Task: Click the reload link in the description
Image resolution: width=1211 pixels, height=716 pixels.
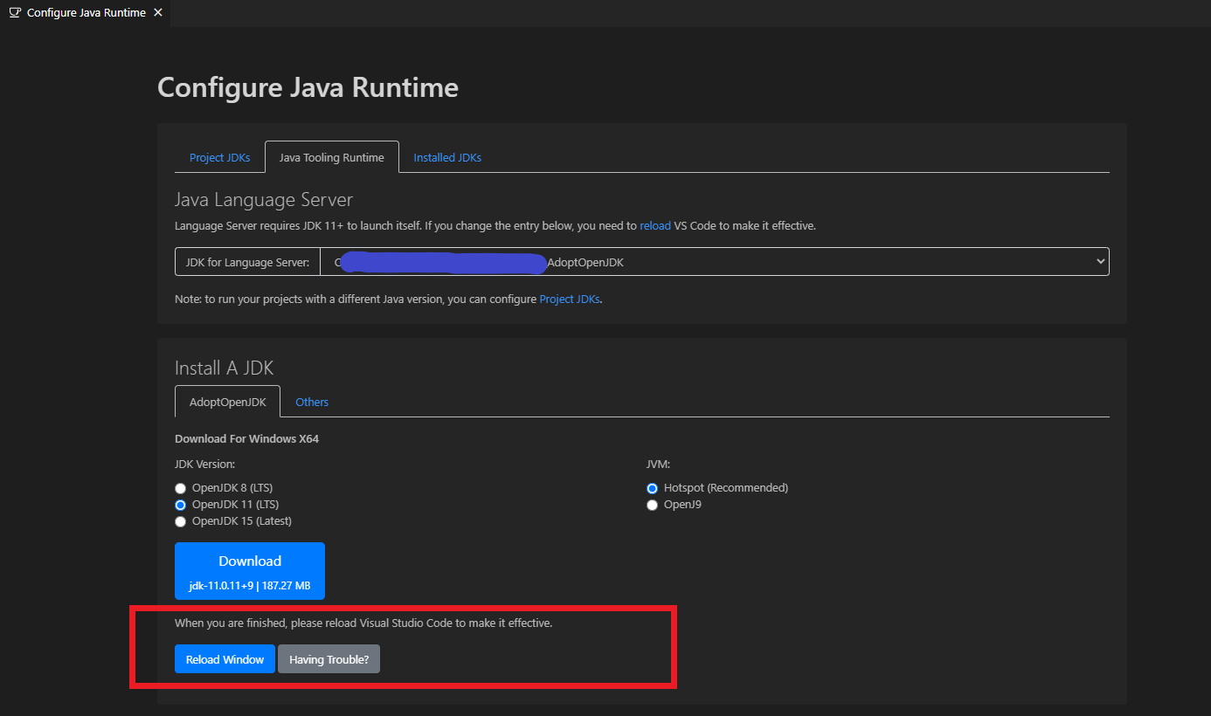Action: click(655, 225)
